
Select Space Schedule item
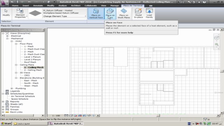(x=20, y=99)
